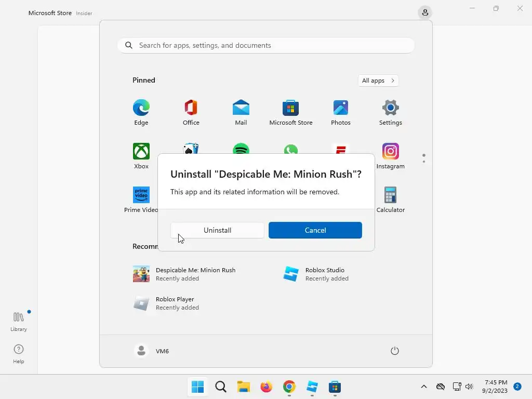The width and height of the screenshot is (532, 399).
Task: Open the Mail pinned app
Action: tap(241, 112)
